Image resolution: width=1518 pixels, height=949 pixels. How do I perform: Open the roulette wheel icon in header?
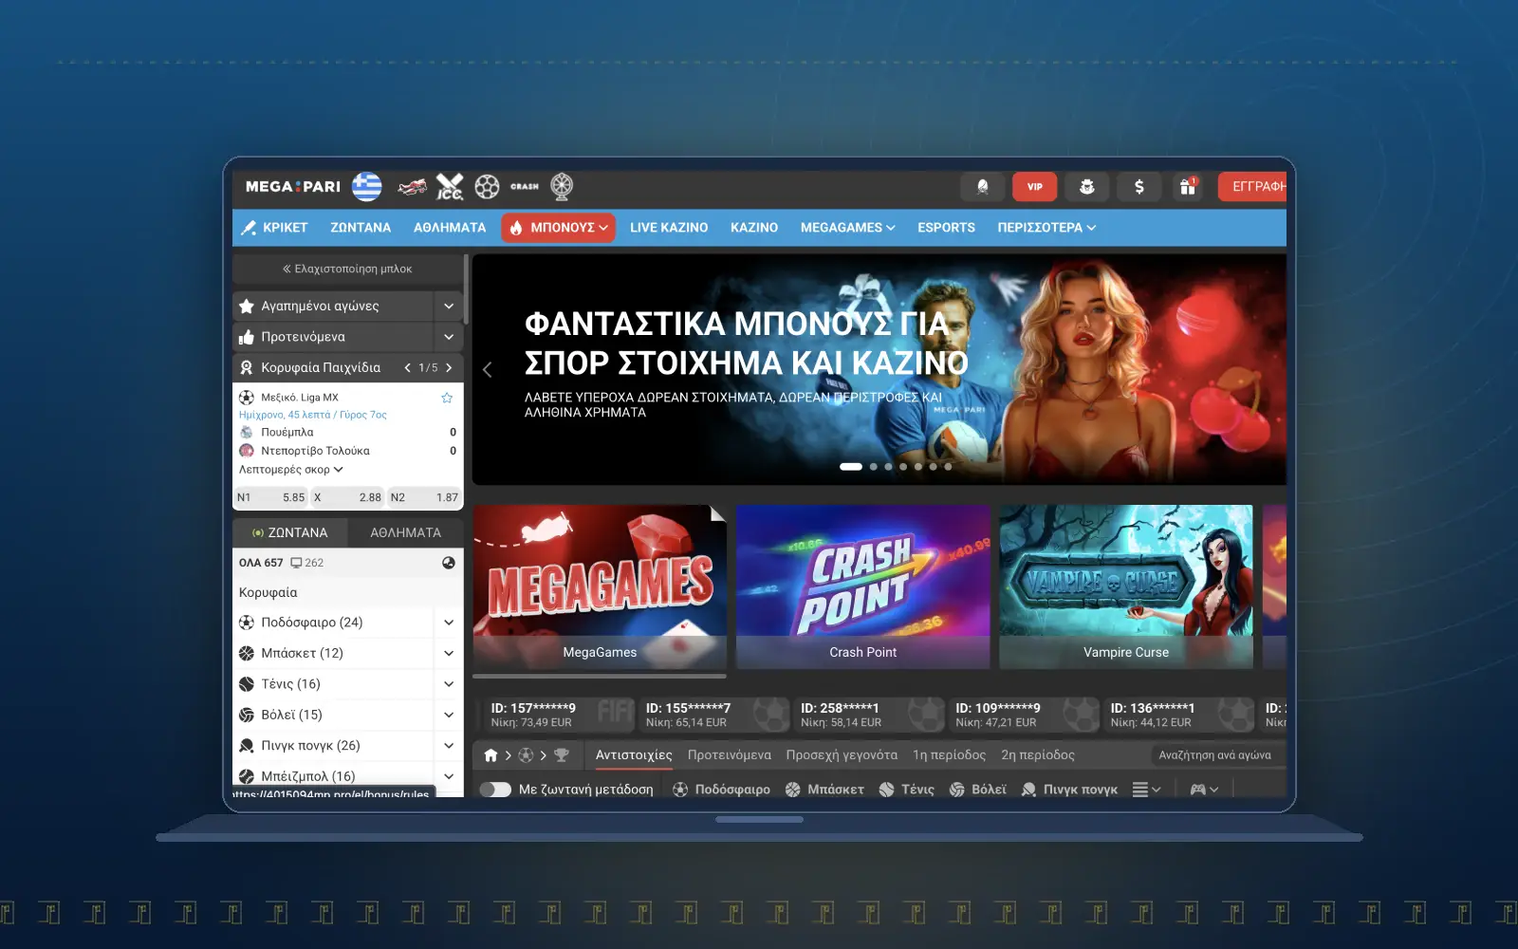pos(562,187)
